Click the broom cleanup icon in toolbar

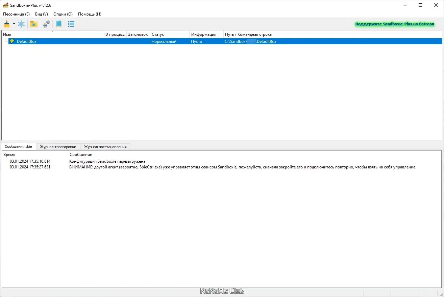[x=7, y=24]
